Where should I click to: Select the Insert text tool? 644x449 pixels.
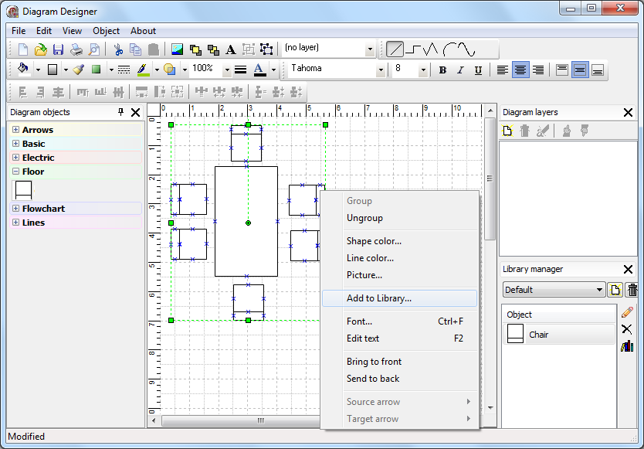230,49
